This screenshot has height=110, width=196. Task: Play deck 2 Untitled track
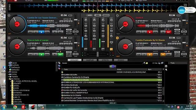pyautogui.click(x=150, y=32)
